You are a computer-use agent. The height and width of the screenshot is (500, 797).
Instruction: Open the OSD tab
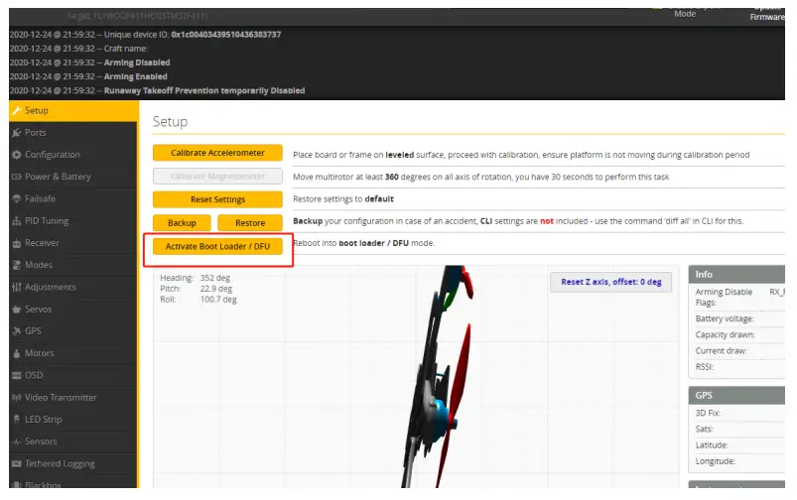point(73,376)
